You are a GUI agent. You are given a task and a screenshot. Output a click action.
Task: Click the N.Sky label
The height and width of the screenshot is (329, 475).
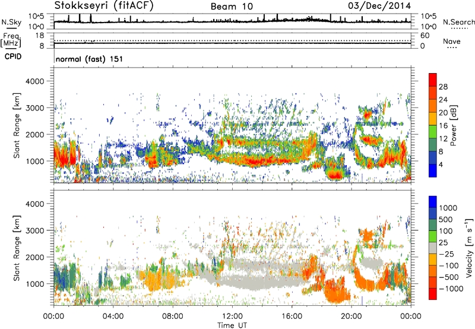(x=11, y=22)
